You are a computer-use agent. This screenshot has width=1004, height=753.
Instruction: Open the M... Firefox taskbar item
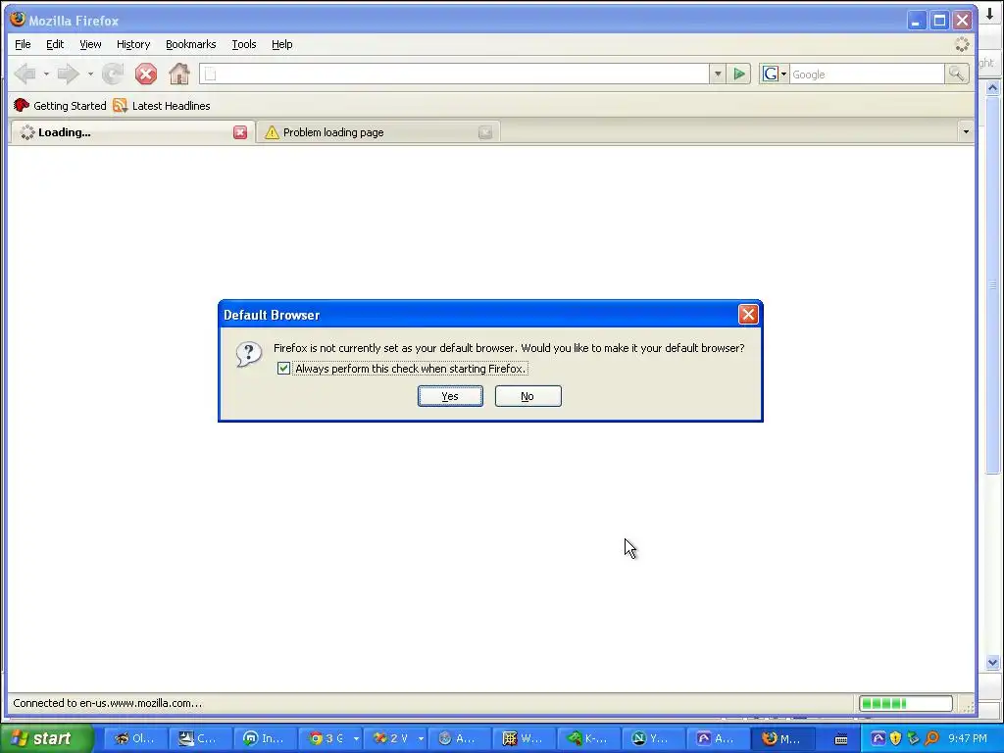782,739
